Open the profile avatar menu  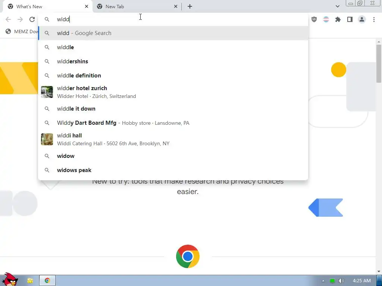tap(362, 19)
